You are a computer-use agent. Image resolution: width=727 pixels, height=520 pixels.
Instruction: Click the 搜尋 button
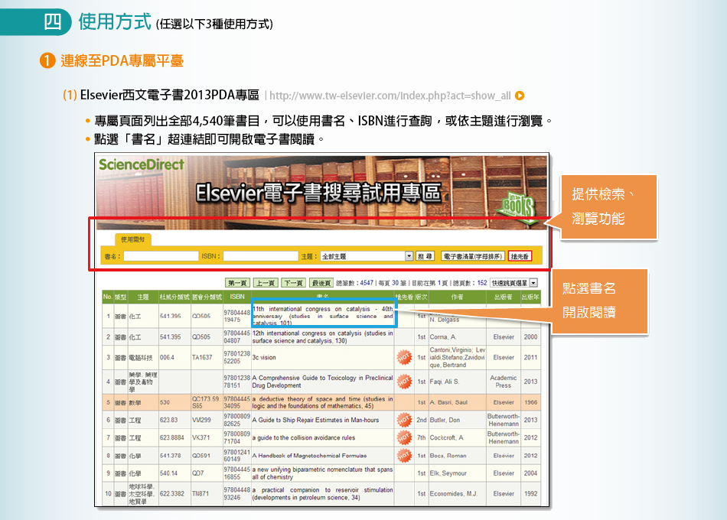425,256
